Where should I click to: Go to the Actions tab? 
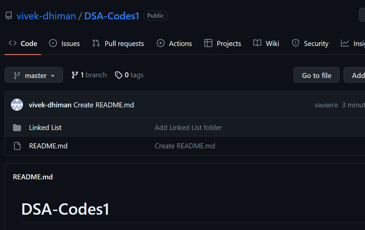174,43
